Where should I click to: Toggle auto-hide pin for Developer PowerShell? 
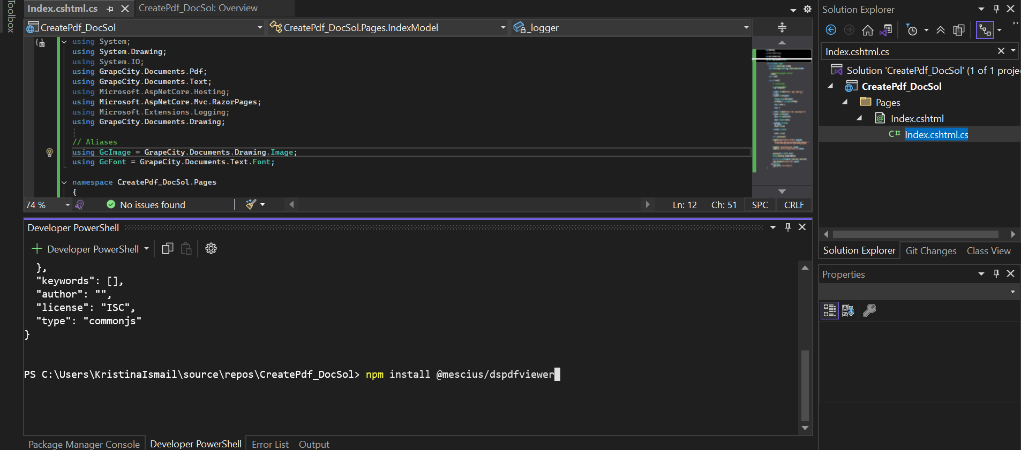click(x=788, y=227)
